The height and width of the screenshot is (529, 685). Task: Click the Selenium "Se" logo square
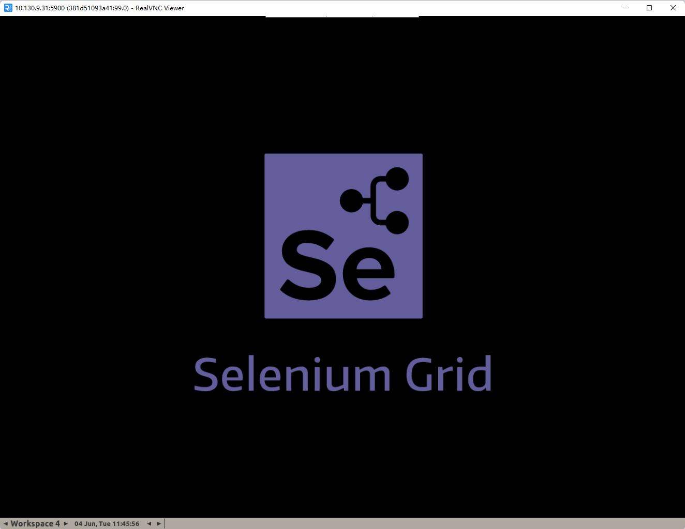click(343, 235)
